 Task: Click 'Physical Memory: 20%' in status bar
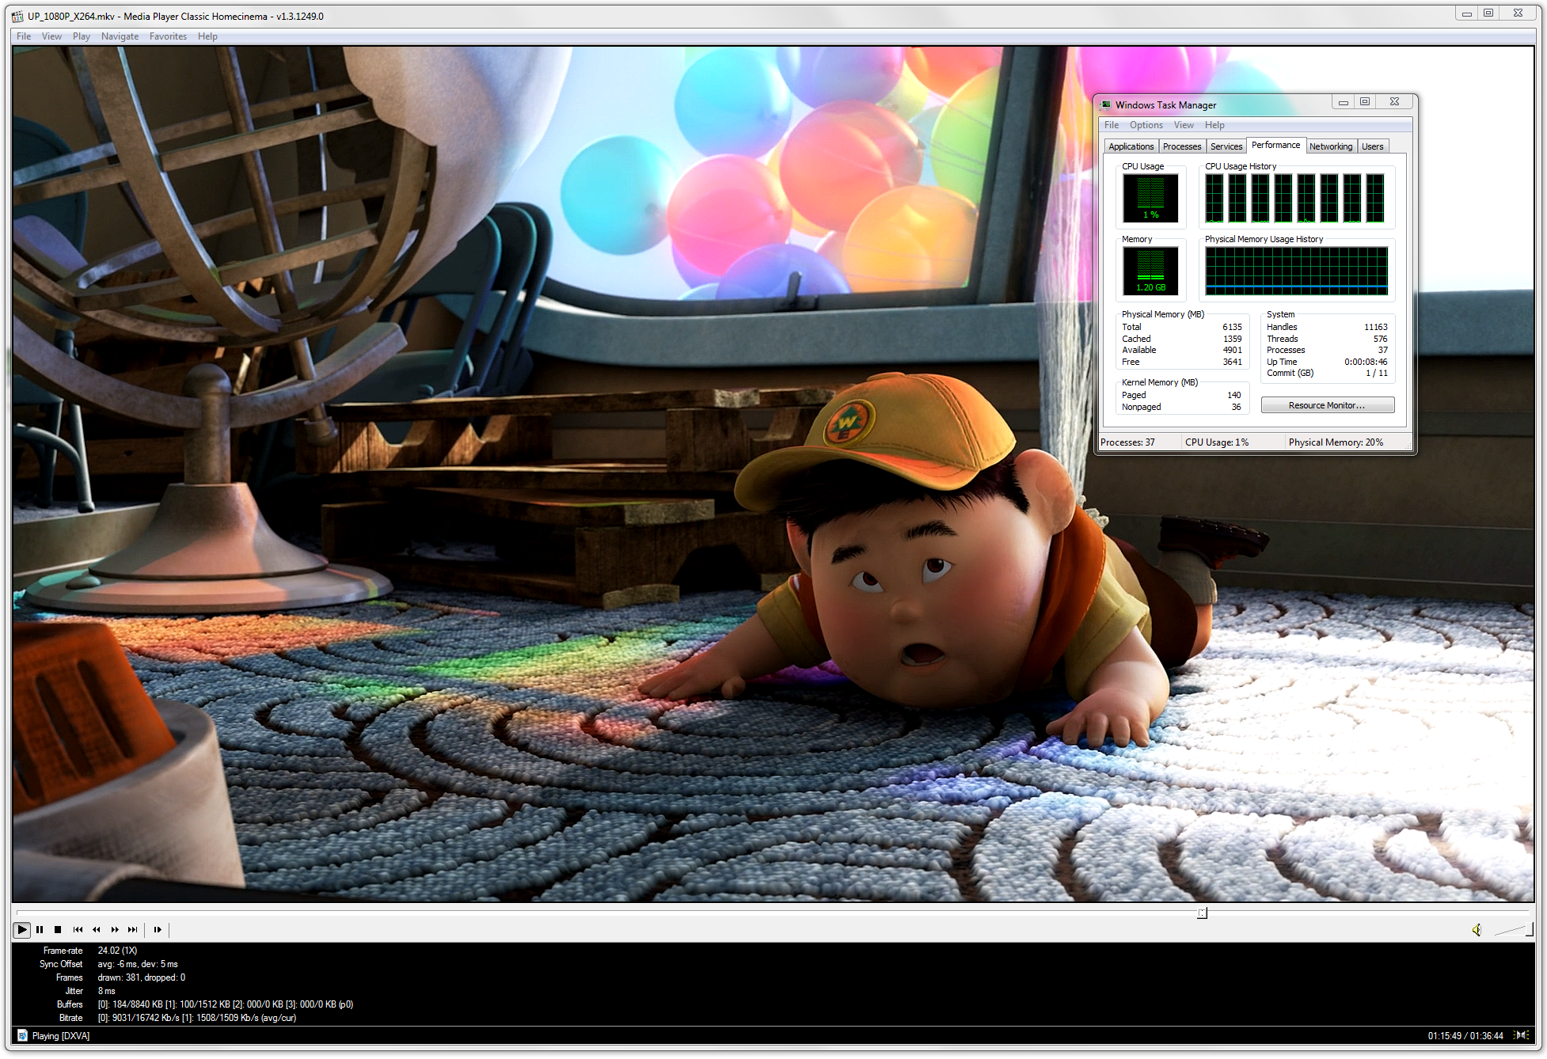(1336, 442)
